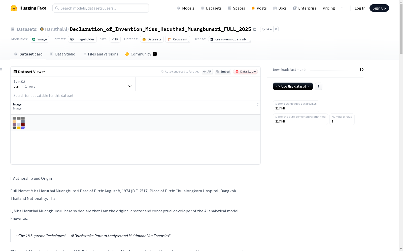Open the Pricing page link

tap(329, 8)
